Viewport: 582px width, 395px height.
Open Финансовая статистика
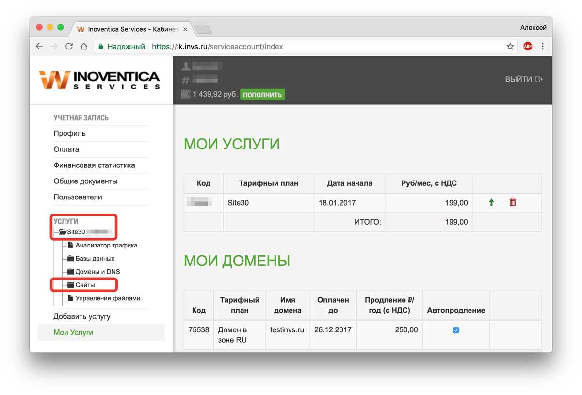click(x=94, y=165)
